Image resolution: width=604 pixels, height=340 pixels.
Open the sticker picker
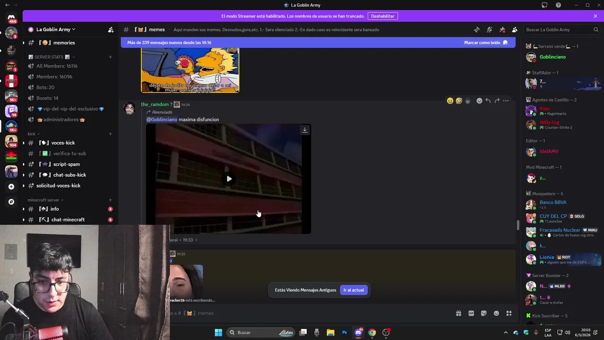pyautogui.click(x=484, y=313)
